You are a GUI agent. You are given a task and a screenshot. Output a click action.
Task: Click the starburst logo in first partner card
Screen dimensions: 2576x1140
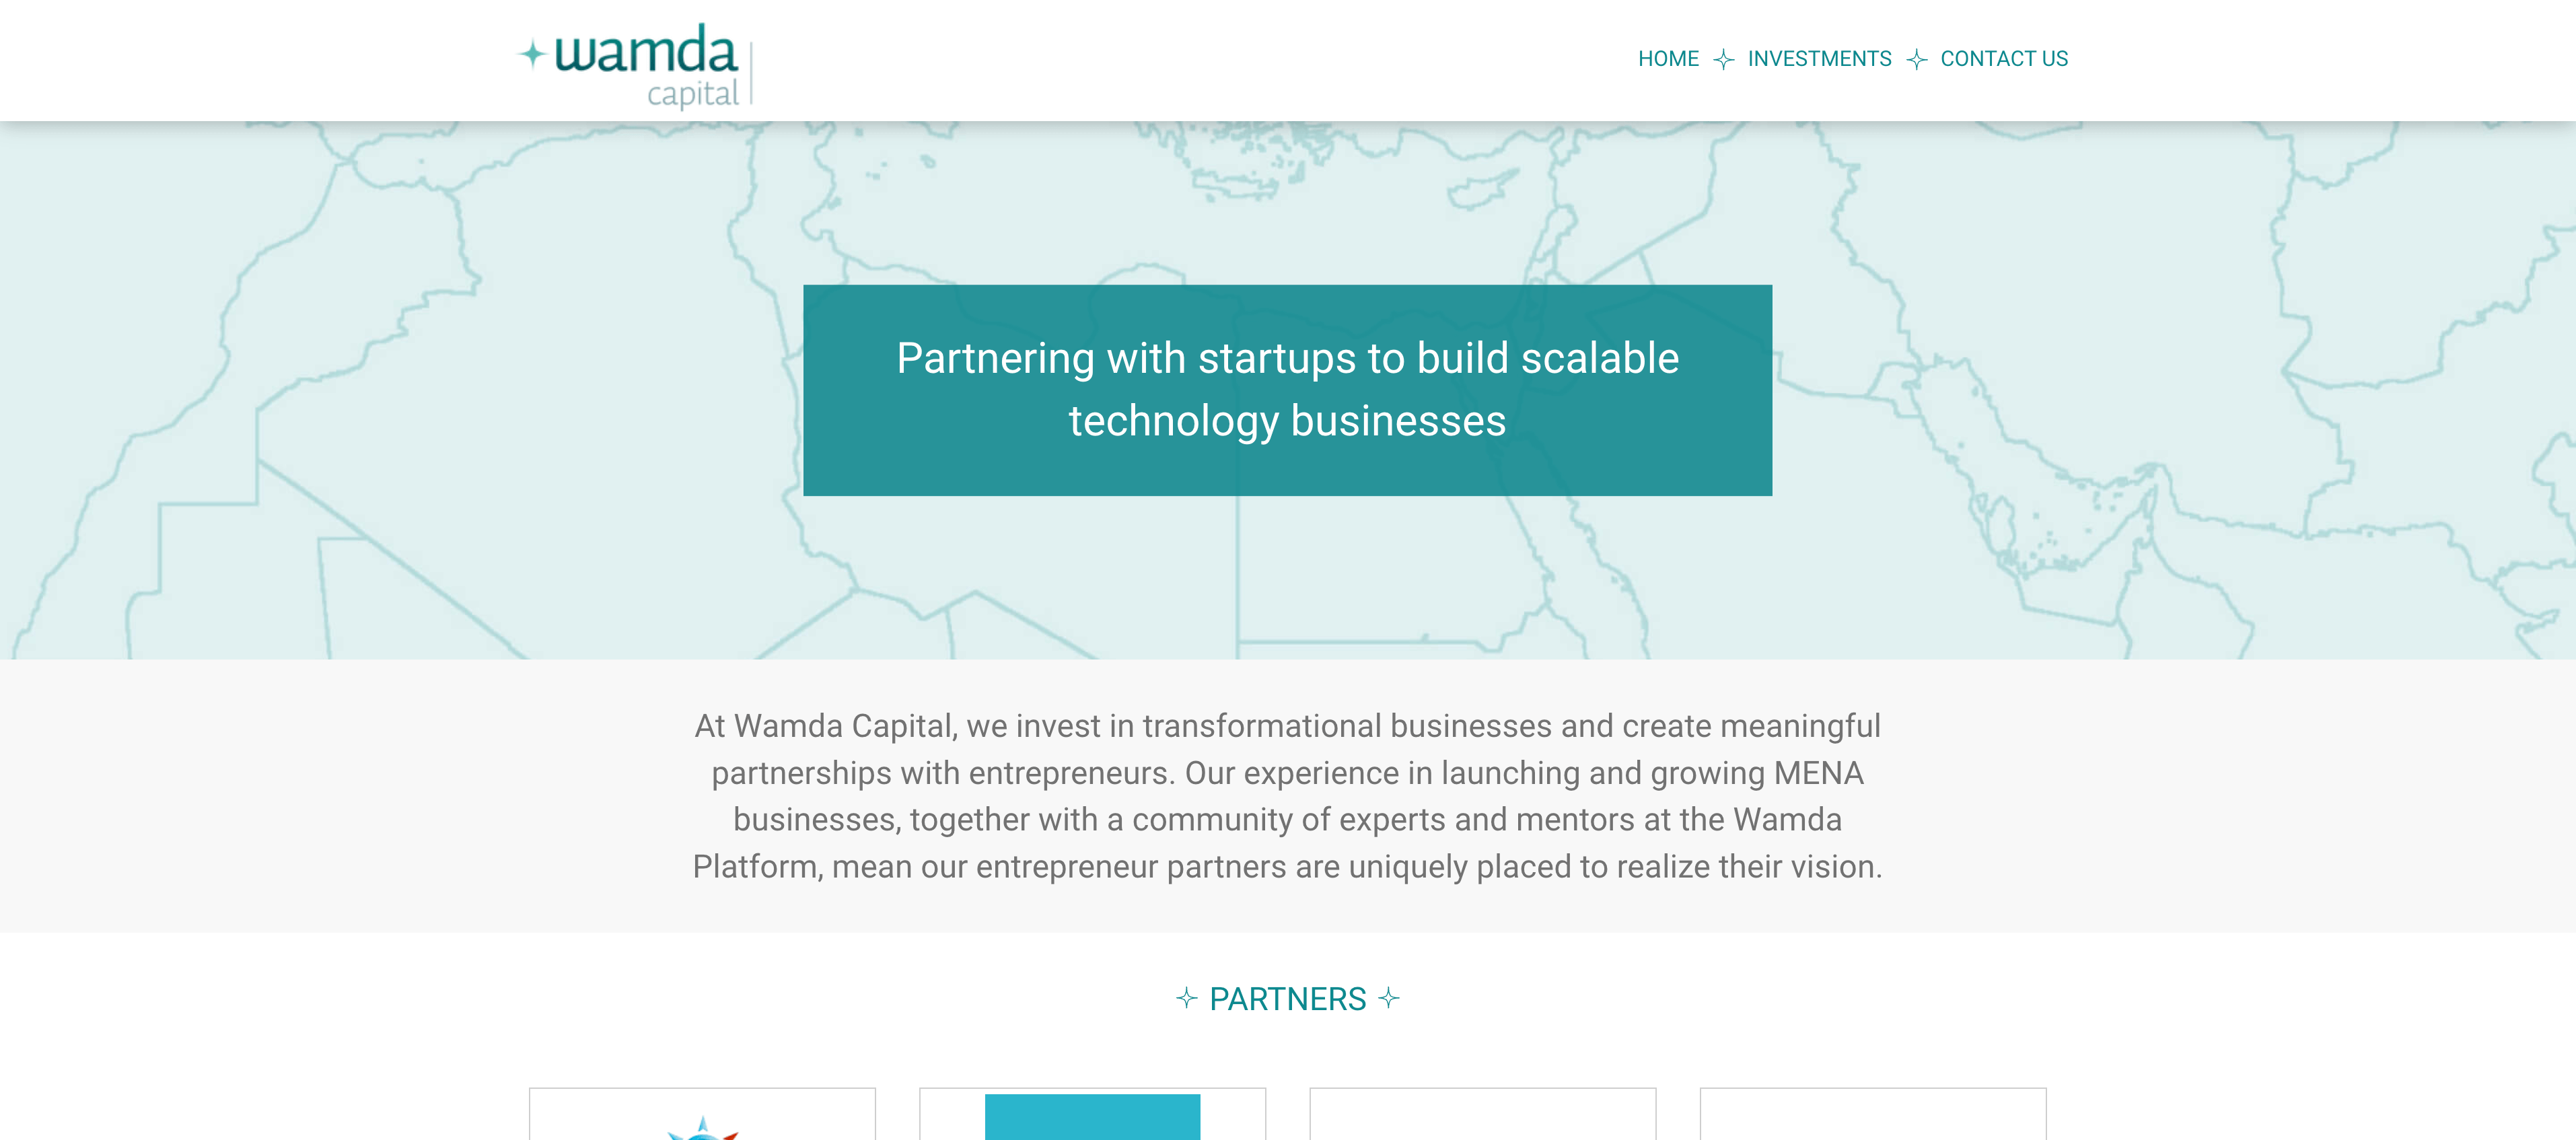(x=702, y=1128)
